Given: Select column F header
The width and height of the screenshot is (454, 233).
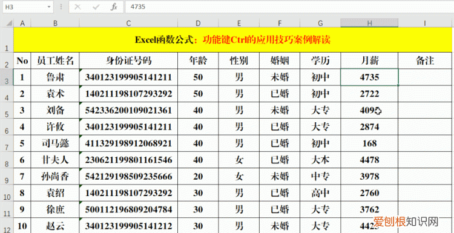Looking at the screenshot, I should pyautogui.click(x=280, y=24).
